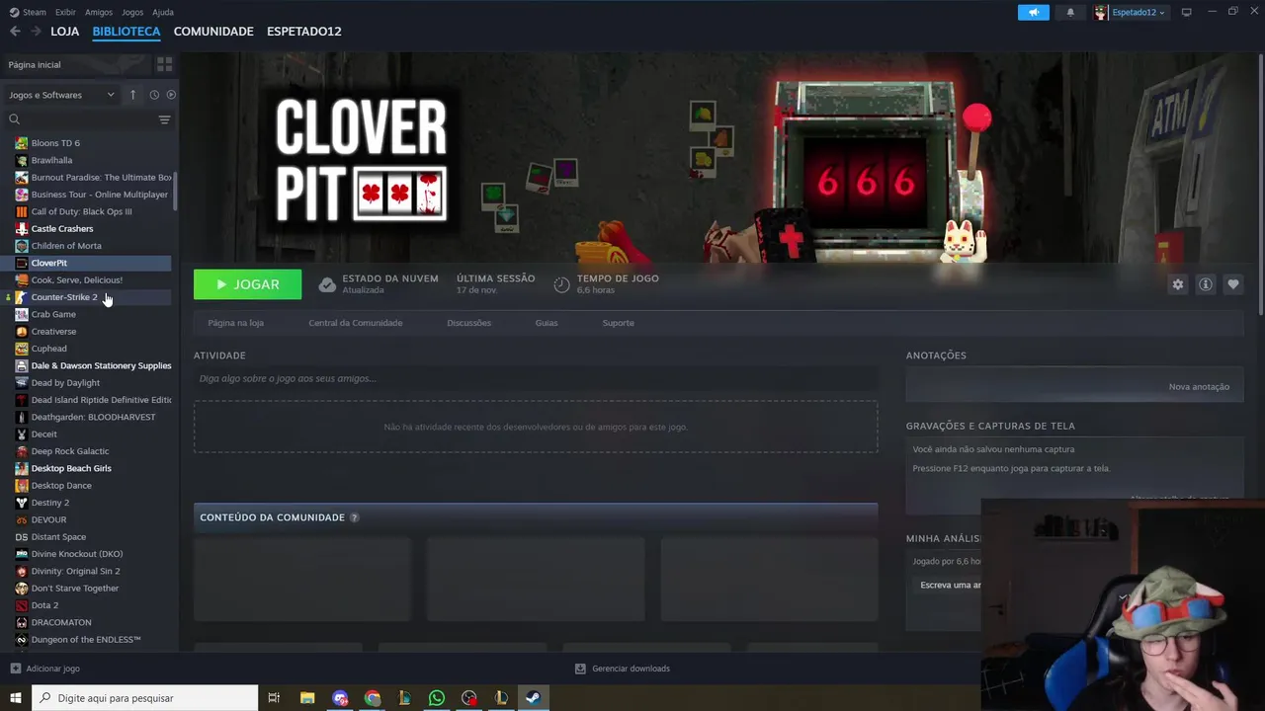Click the activity status input field
The image size is (1265, 711).
[536, 378]
